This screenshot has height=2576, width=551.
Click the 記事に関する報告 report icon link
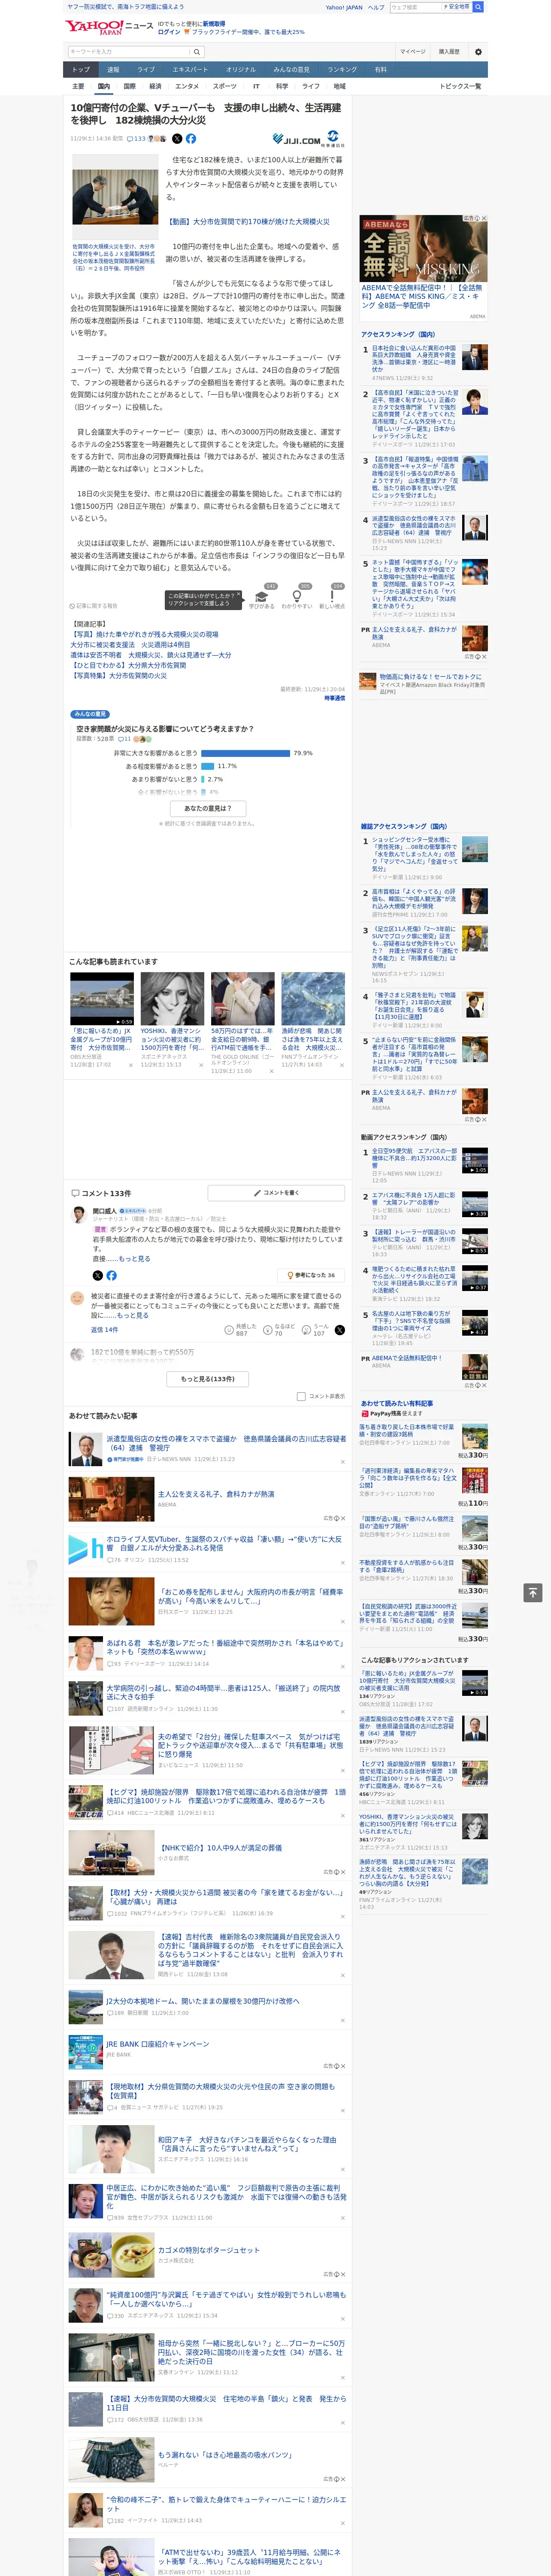click(x=94, y=606)
